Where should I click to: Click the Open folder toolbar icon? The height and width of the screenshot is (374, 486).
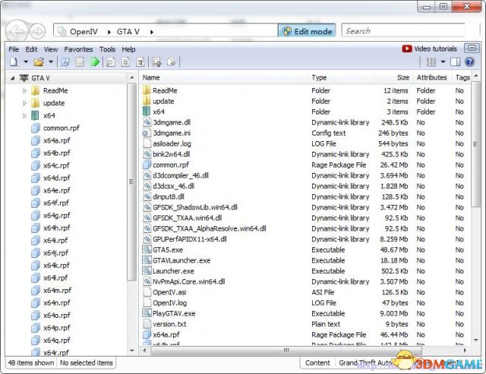39,62
